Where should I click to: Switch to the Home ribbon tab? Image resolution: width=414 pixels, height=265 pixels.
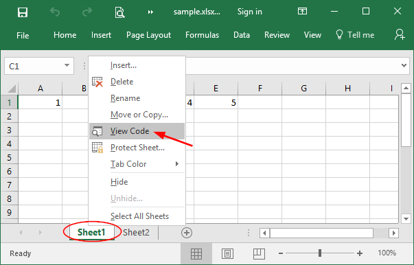(65, 35)
